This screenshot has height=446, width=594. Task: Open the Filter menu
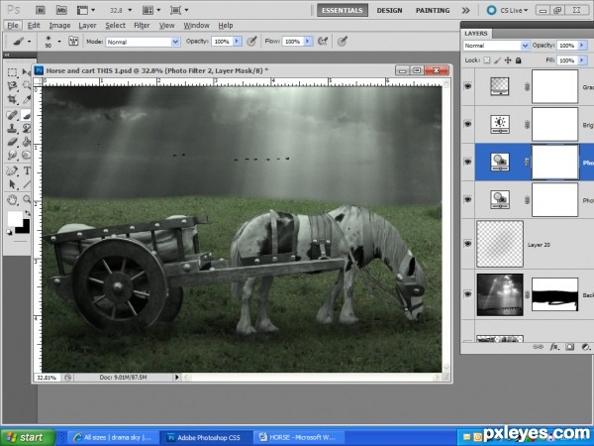click(x=142, y=26)
